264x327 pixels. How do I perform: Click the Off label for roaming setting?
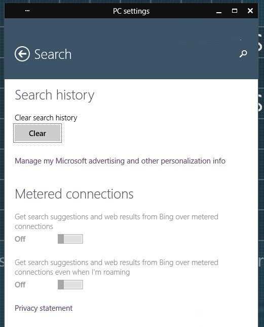pos(20,285)
